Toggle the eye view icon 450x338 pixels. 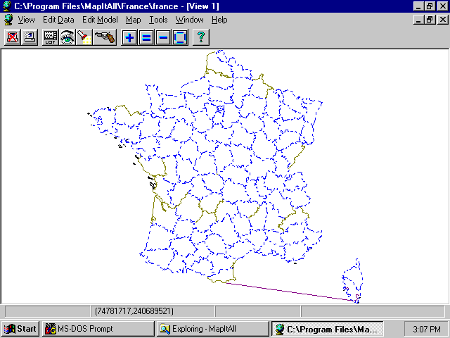point(67,37)
